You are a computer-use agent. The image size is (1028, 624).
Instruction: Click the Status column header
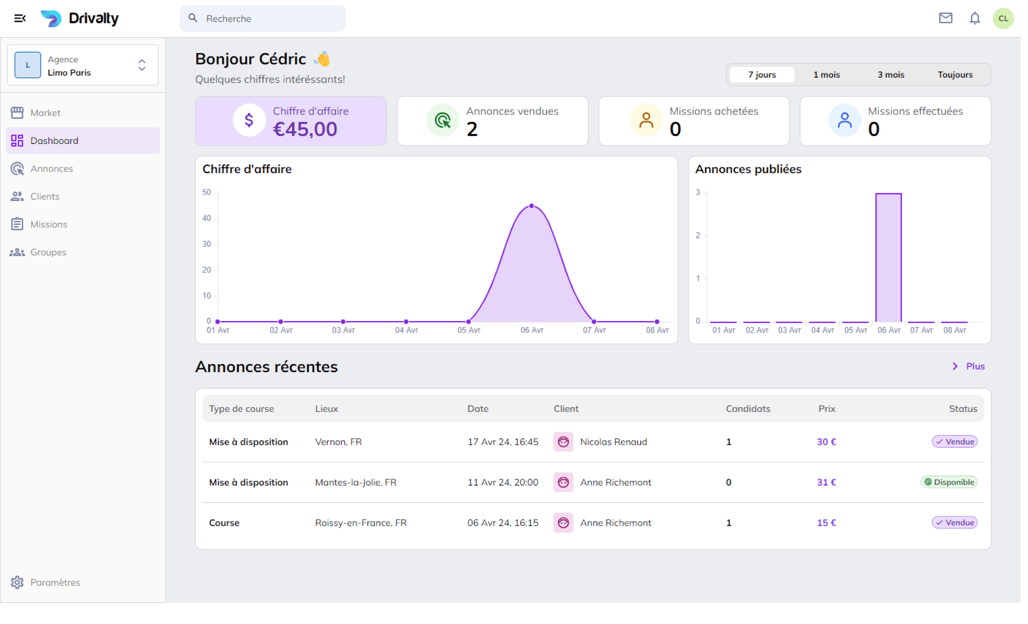[x=963, y=409]
